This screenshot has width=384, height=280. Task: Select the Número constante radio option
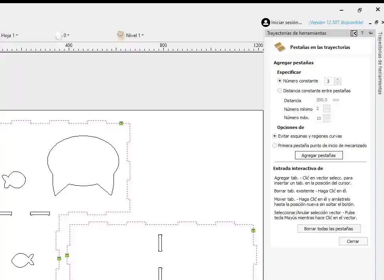280,80
